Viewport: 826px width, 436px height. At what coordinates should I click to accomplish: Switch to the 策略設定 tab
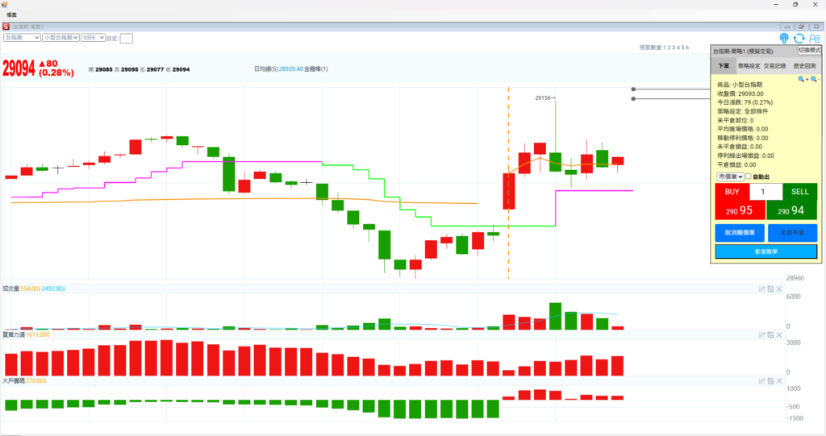(x=749, y=66)
